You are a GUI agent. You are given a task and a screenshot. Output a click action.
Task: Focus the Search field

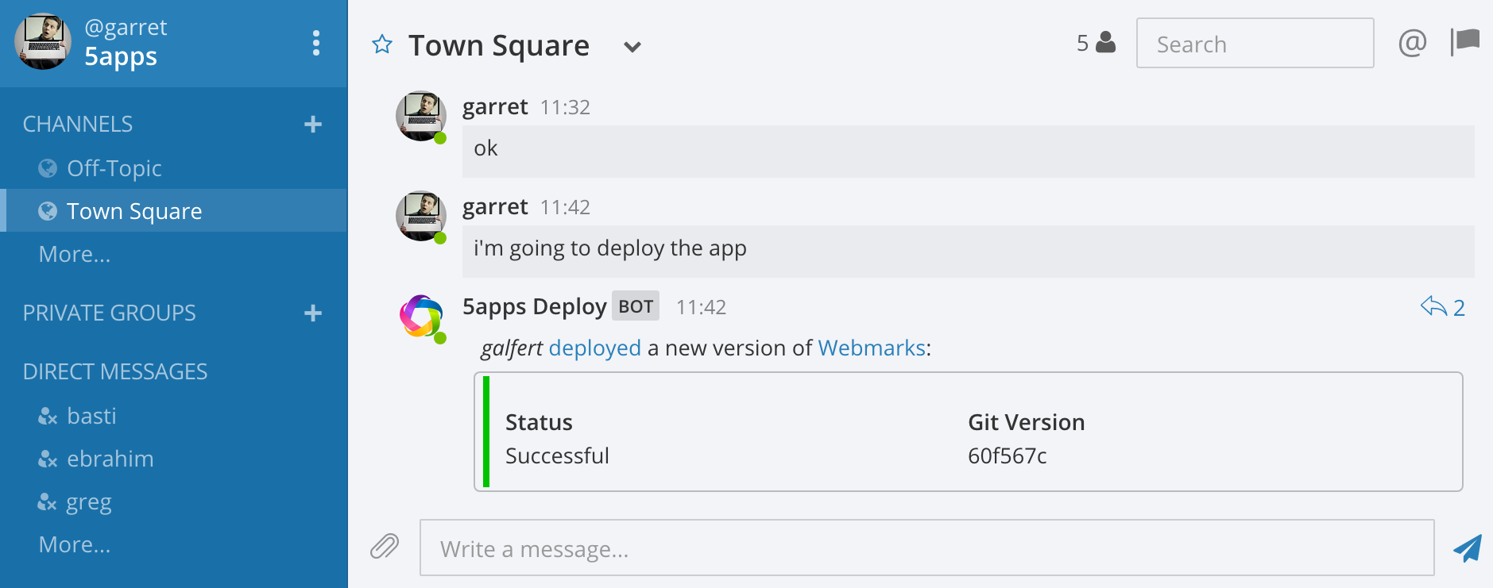pyautogui.click(x=1255, y=43)
